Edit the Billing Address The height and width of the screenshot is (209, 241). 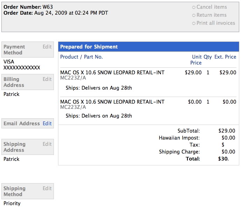(x=47, y=79)
